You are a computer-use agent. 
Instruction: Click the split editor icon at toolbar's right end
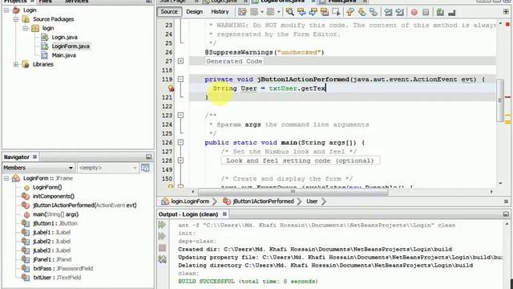tap(506, 12)
